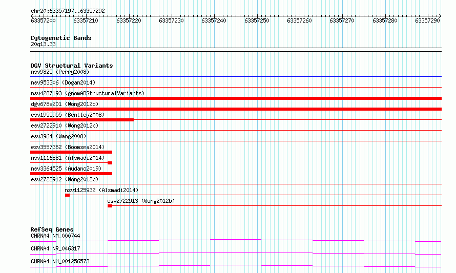Screen dimensions: 456x273
Task: Click the 63357280 ruler coordinate
Action: pos(385,20)
